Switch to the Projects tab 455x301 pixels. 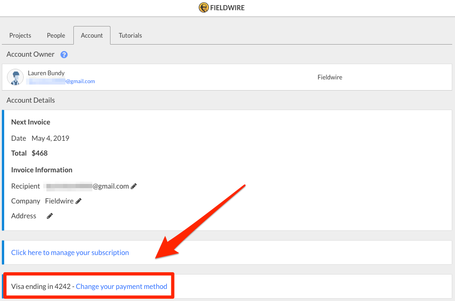pos(20,35)
